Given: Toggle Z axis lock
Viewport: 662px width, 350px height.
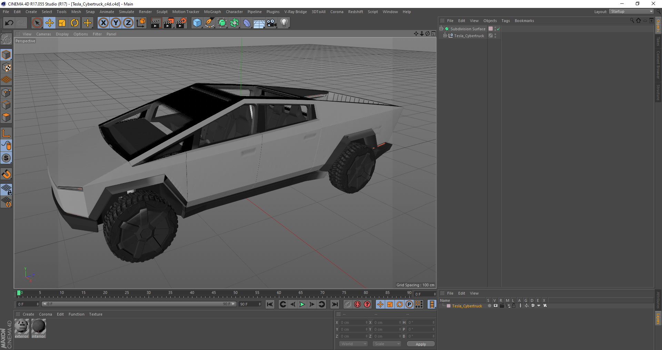Looking at the screenshot, I should point(128,23).
